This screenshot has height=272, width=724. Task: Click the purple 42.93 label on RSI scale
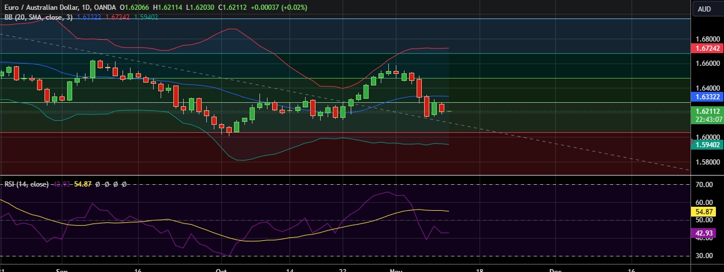(703, 233)
